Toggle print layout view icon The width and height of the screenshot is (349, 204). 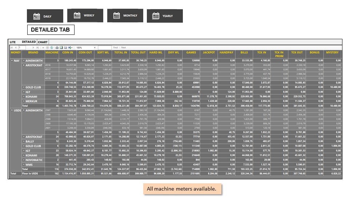point(61,48)
